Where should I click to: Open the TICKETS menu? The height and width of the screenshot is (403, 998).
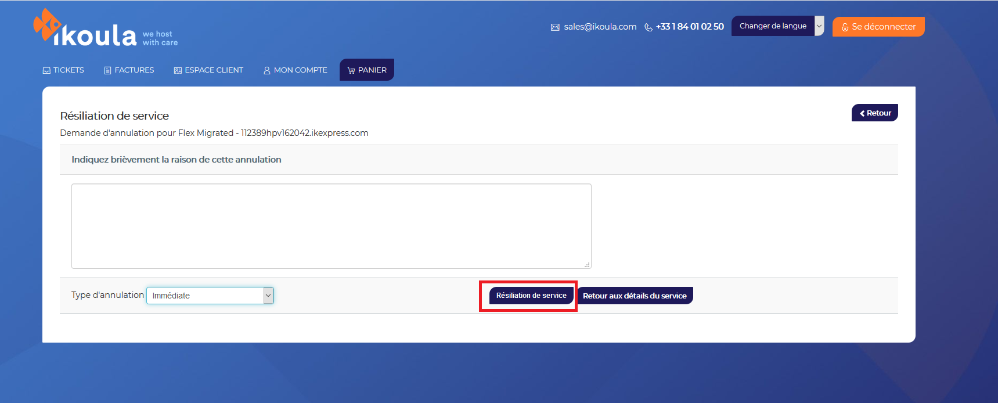pos(63,70)
